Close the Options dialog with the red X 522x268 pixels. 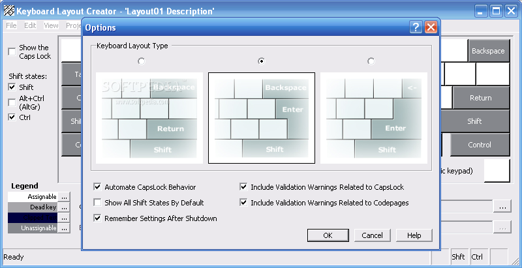(x=431, y=27)
